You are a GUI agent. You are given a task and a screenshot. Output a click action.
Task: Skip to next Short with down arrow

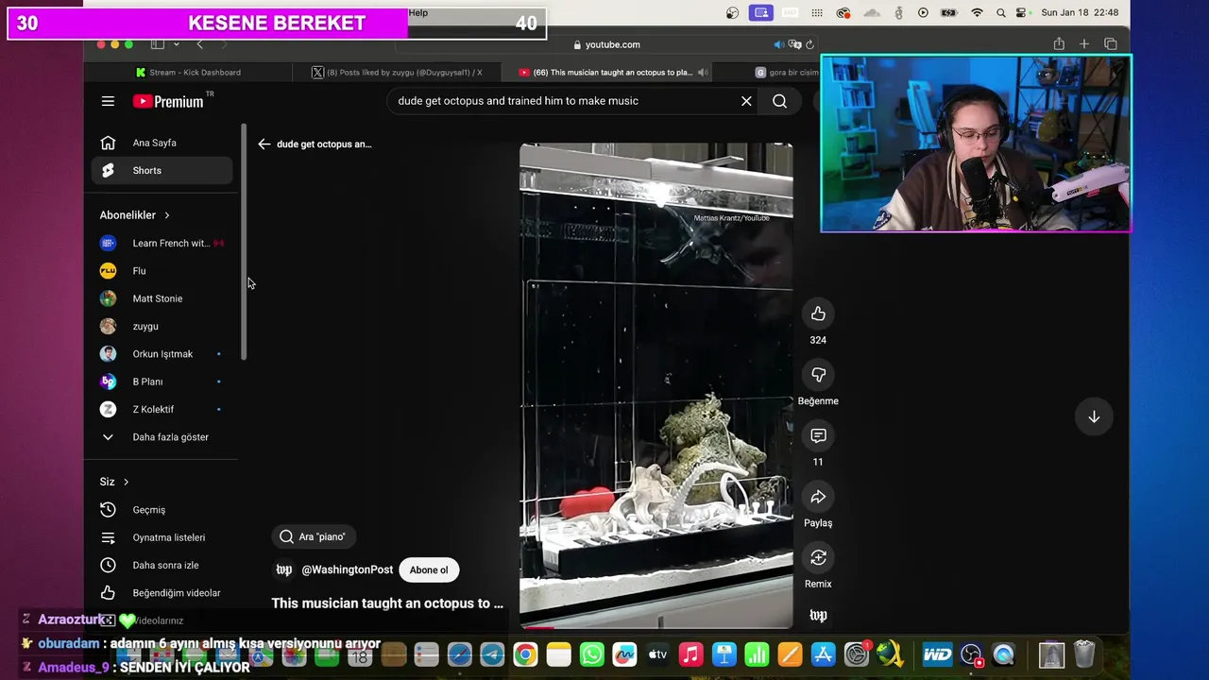tap(1094, 416)
